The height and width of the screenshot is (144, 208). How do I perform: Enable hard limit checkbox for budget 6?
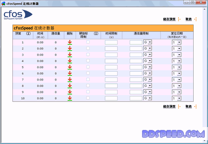(88, 73)
